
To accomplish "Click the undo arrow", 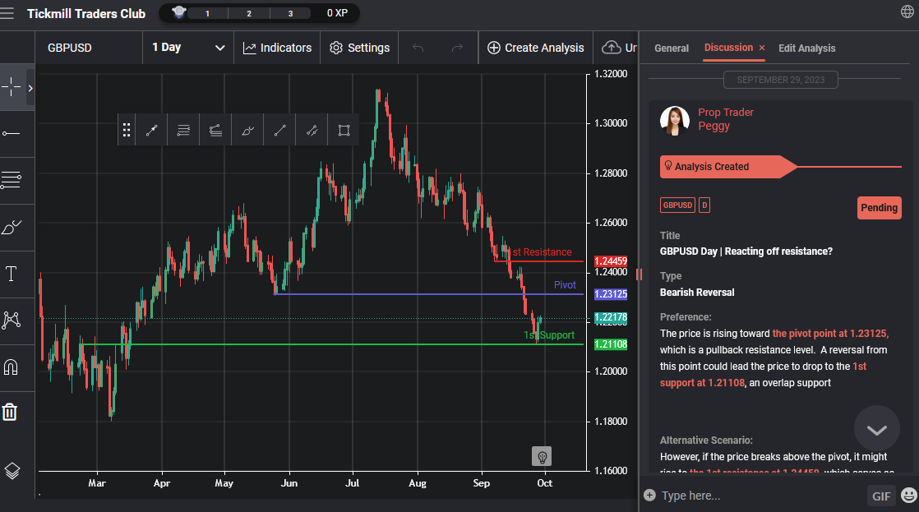I will point(418,48).
